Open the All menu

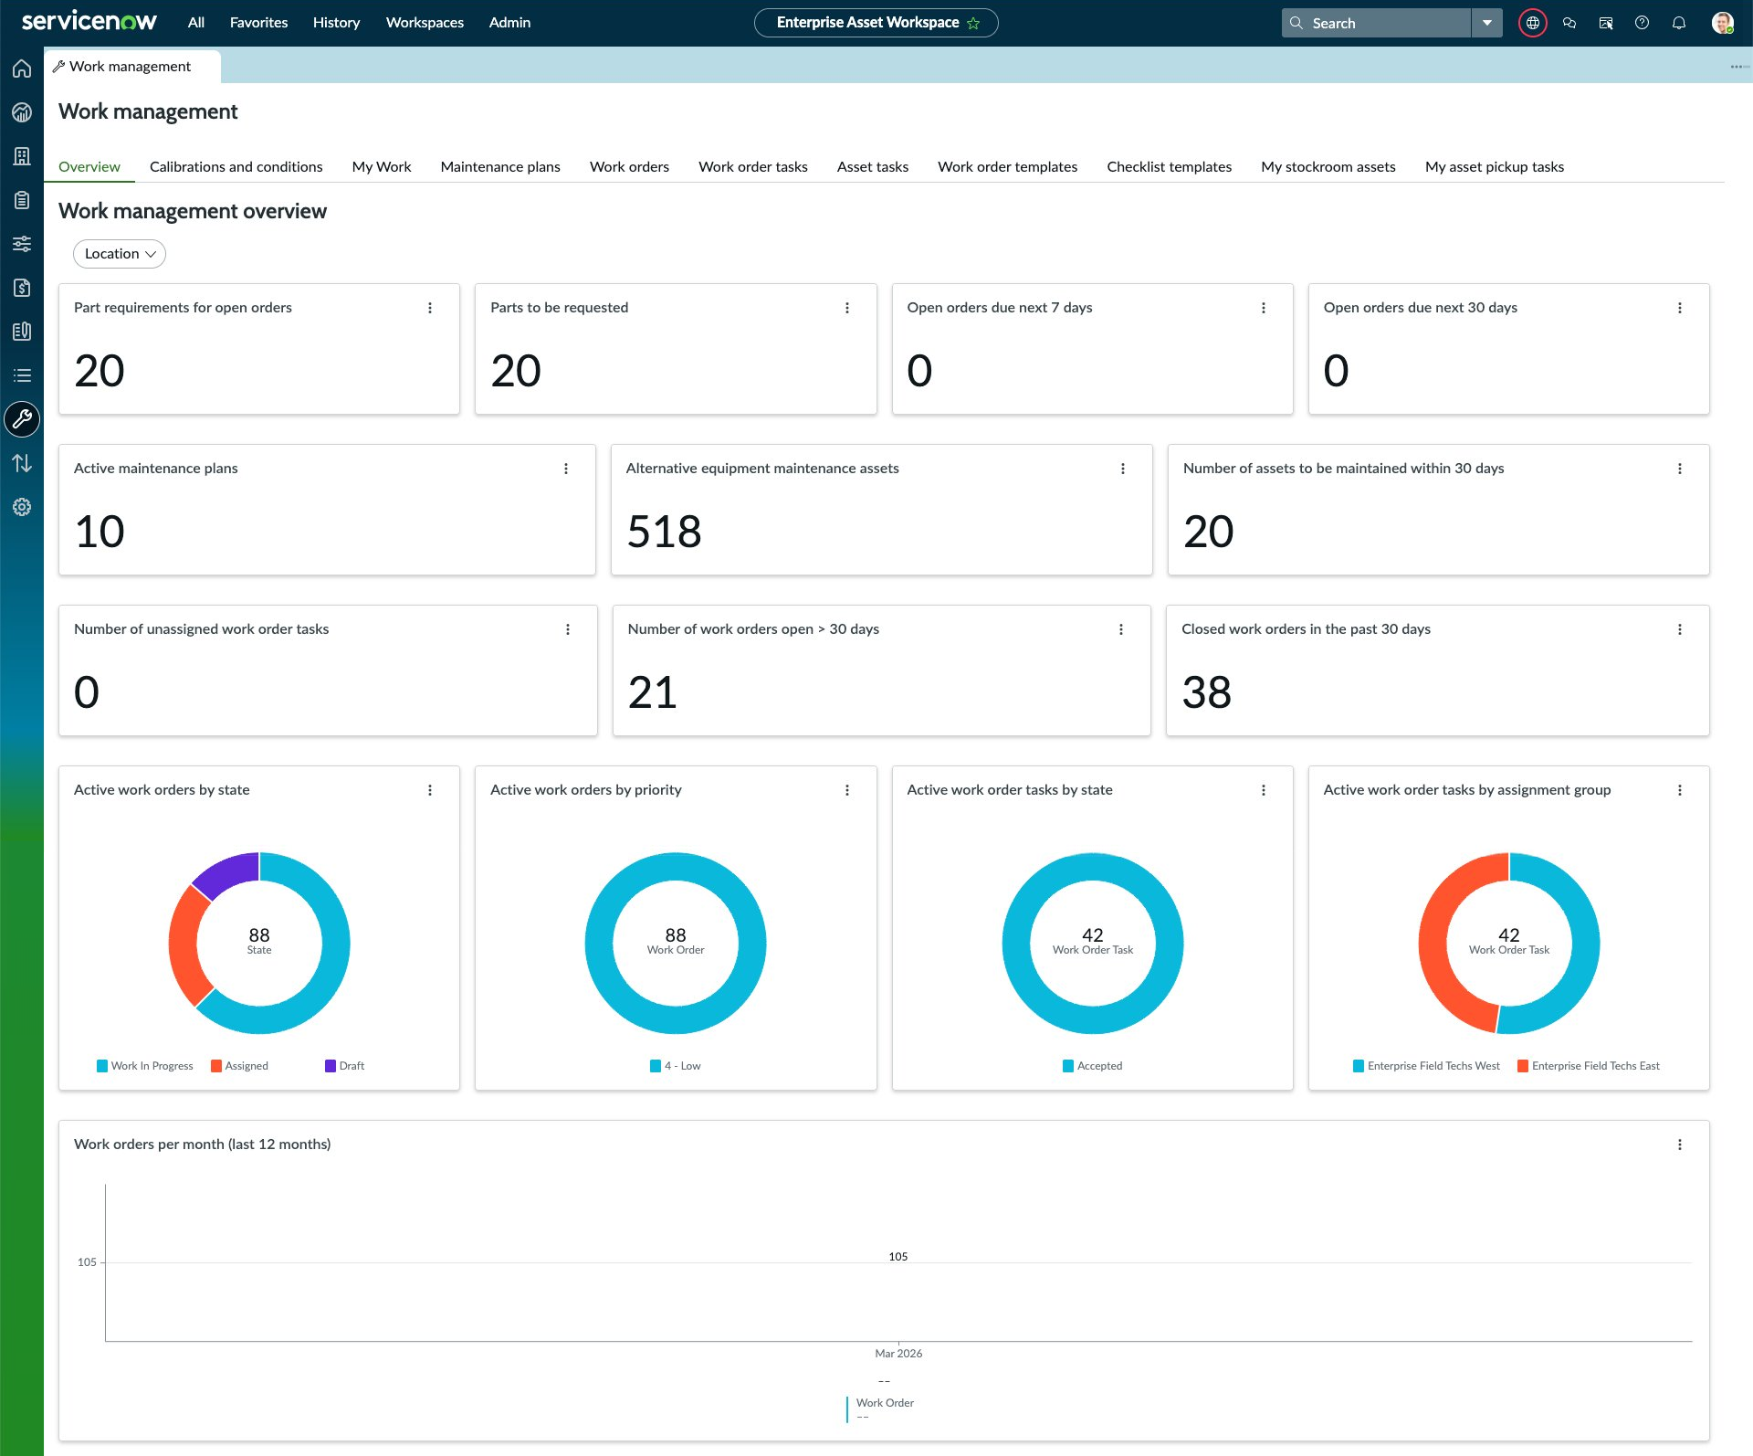[196, 23]
